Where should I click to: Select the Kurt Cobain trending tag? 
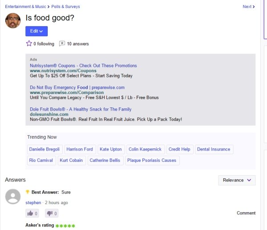[71, 160]
